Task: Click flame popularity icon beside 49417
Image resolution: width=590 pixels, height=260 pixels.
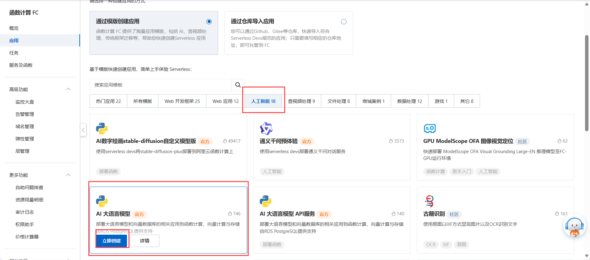Action: tap(225, 141)
